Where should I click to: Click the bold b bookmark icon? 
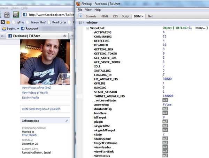(3, 22)
